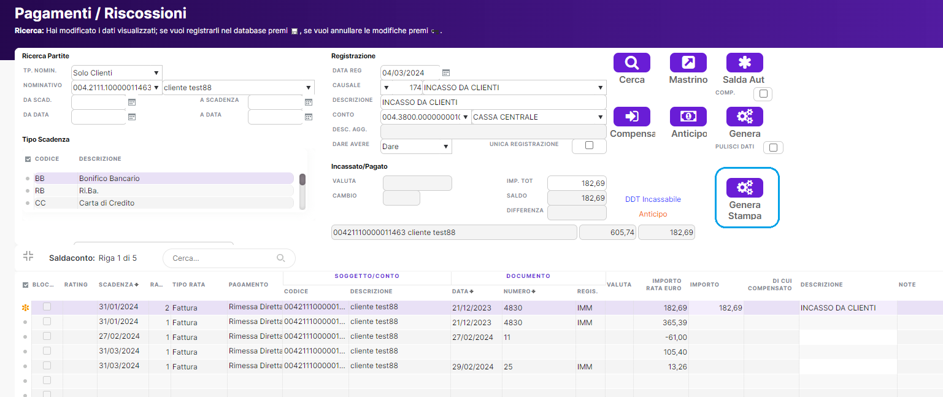
Task: Click the DDT Incassabile link
Action: 653,199
